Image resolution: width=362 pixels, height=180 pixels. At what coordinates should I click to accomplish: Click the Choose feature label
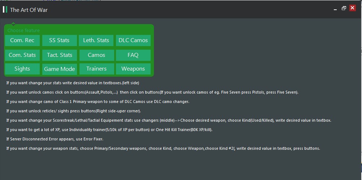23,31
